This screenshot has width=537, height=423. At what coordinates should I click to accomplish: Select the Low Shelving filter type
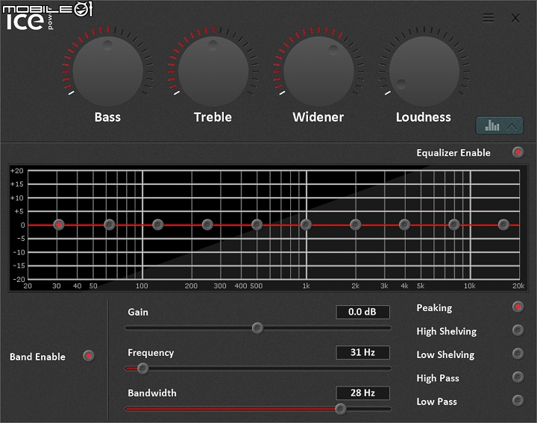[x=518, y=354]
